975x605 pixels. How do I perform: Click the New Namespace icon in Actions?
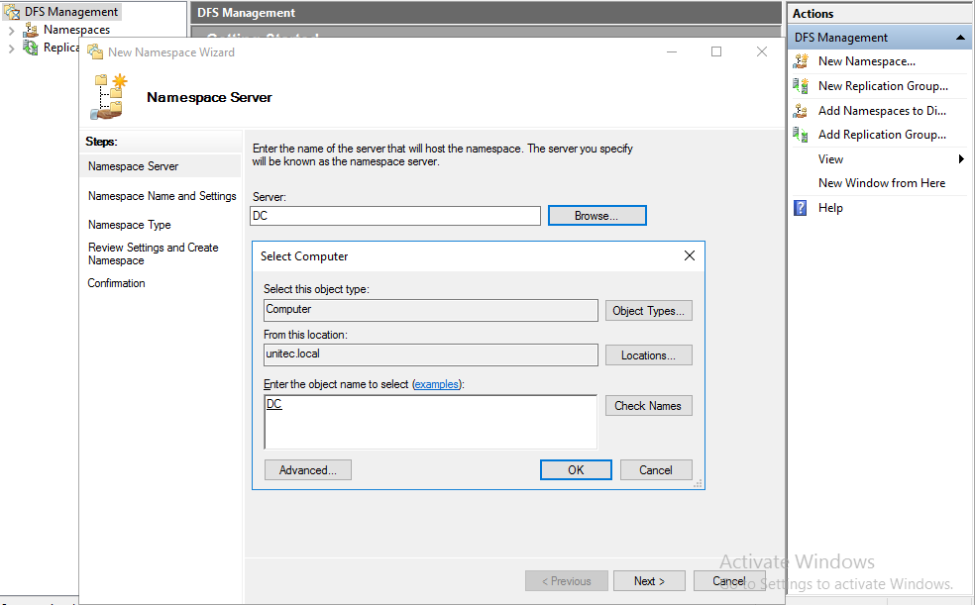[x=801, y=61]
